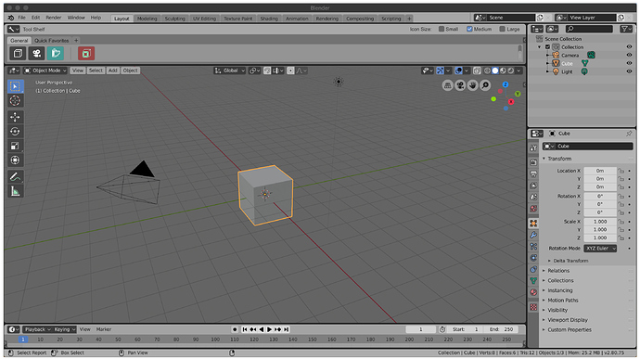Switch to wireframe viewport shading
Viewport: 640px width, 359px height.
point(487,71)
